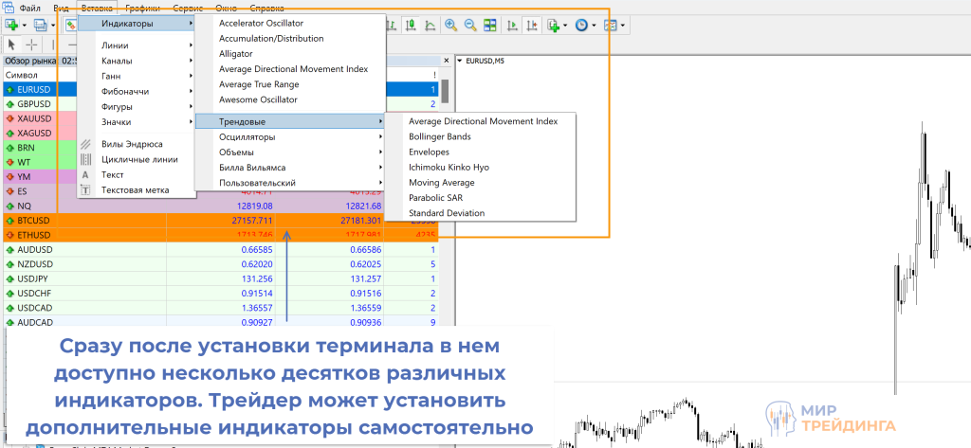Select Parabolic SAR indicator
971x448 pixels.
tap(436, 198)
